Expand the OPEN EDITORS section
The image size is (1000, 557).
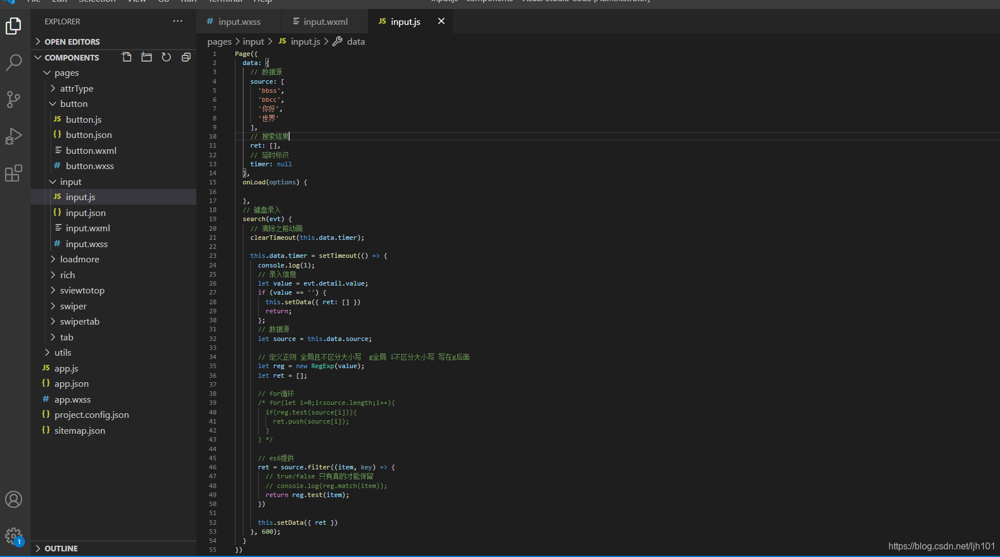[x=113, y=42]
